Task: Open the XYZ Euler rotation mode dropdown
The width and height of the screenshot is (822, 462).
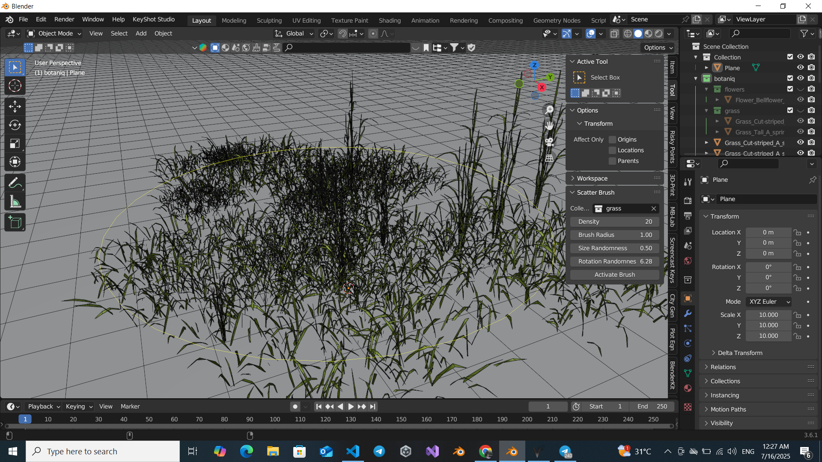Action: tap(768, 302)
